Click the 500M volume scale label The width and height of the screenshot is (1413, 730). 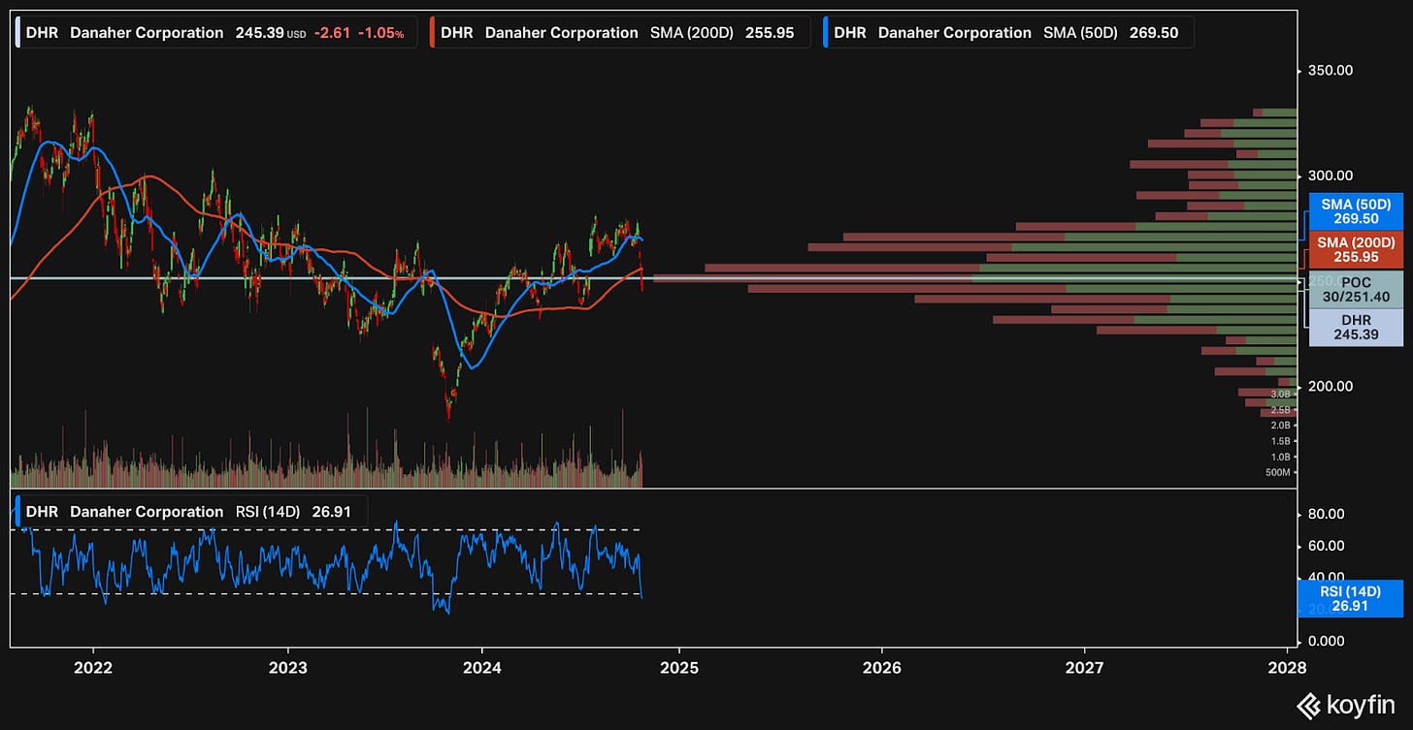click(x=1278, y=472)
